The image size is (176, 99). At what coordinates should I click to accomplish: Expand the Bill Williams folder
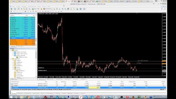[13, 65]
